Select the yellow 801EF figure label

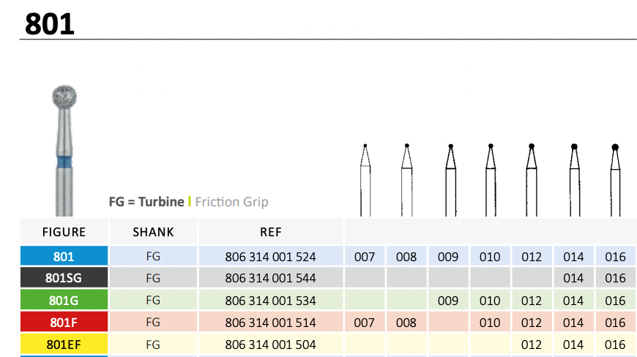click(x=64, y=345)
